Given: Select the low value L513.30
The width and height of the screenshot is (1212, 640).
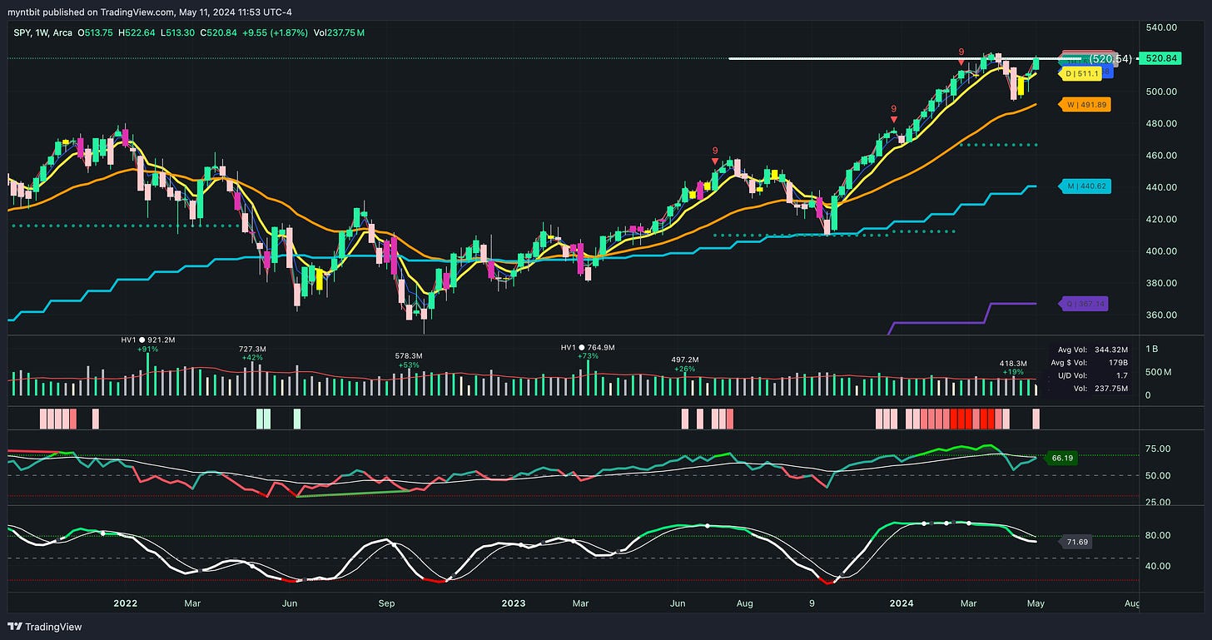Looking at the screenshot, I should pos(178,32).
